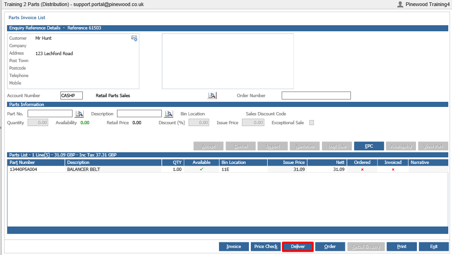The height and width of the screenshot is (255, 452).
Task: Sort by Part Number column header
Action: 36,163
